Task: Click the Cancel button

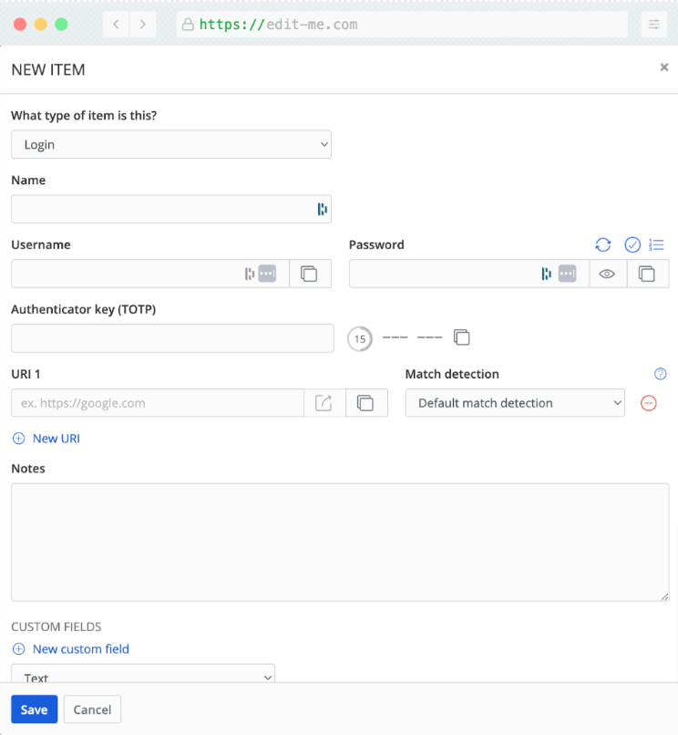Action: (x=92, y=709)
